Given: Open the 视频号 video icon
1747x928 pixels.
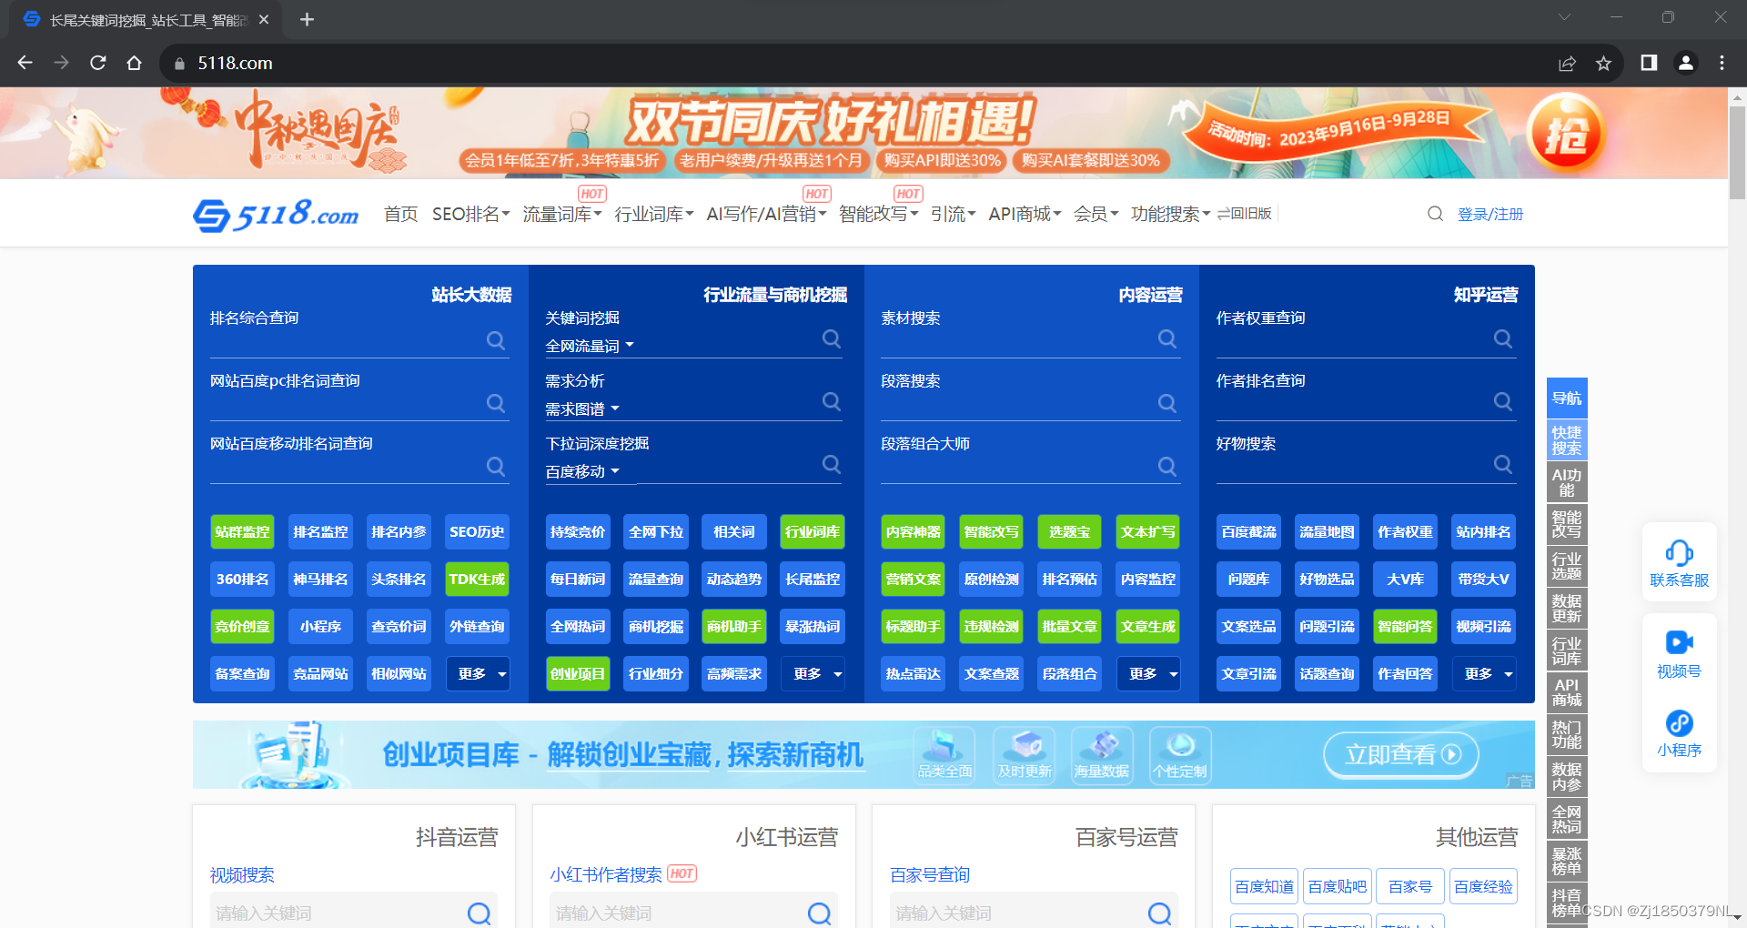Looking at the screenshot, I should [1679, 642].
